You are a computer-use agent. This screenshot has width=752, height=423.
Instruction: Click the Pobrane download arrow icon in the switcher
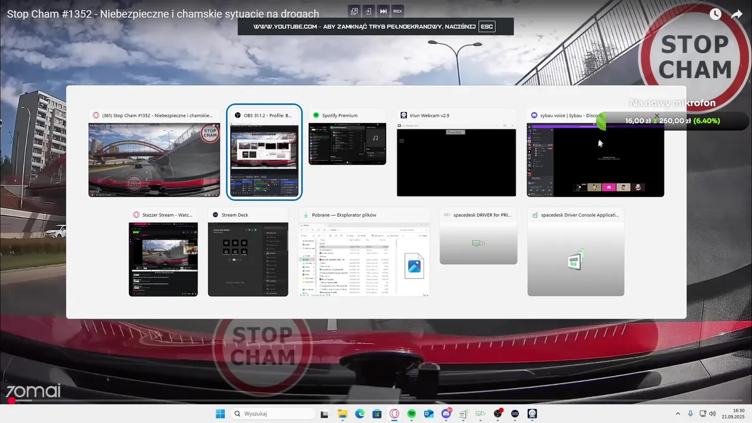point(306,215)
